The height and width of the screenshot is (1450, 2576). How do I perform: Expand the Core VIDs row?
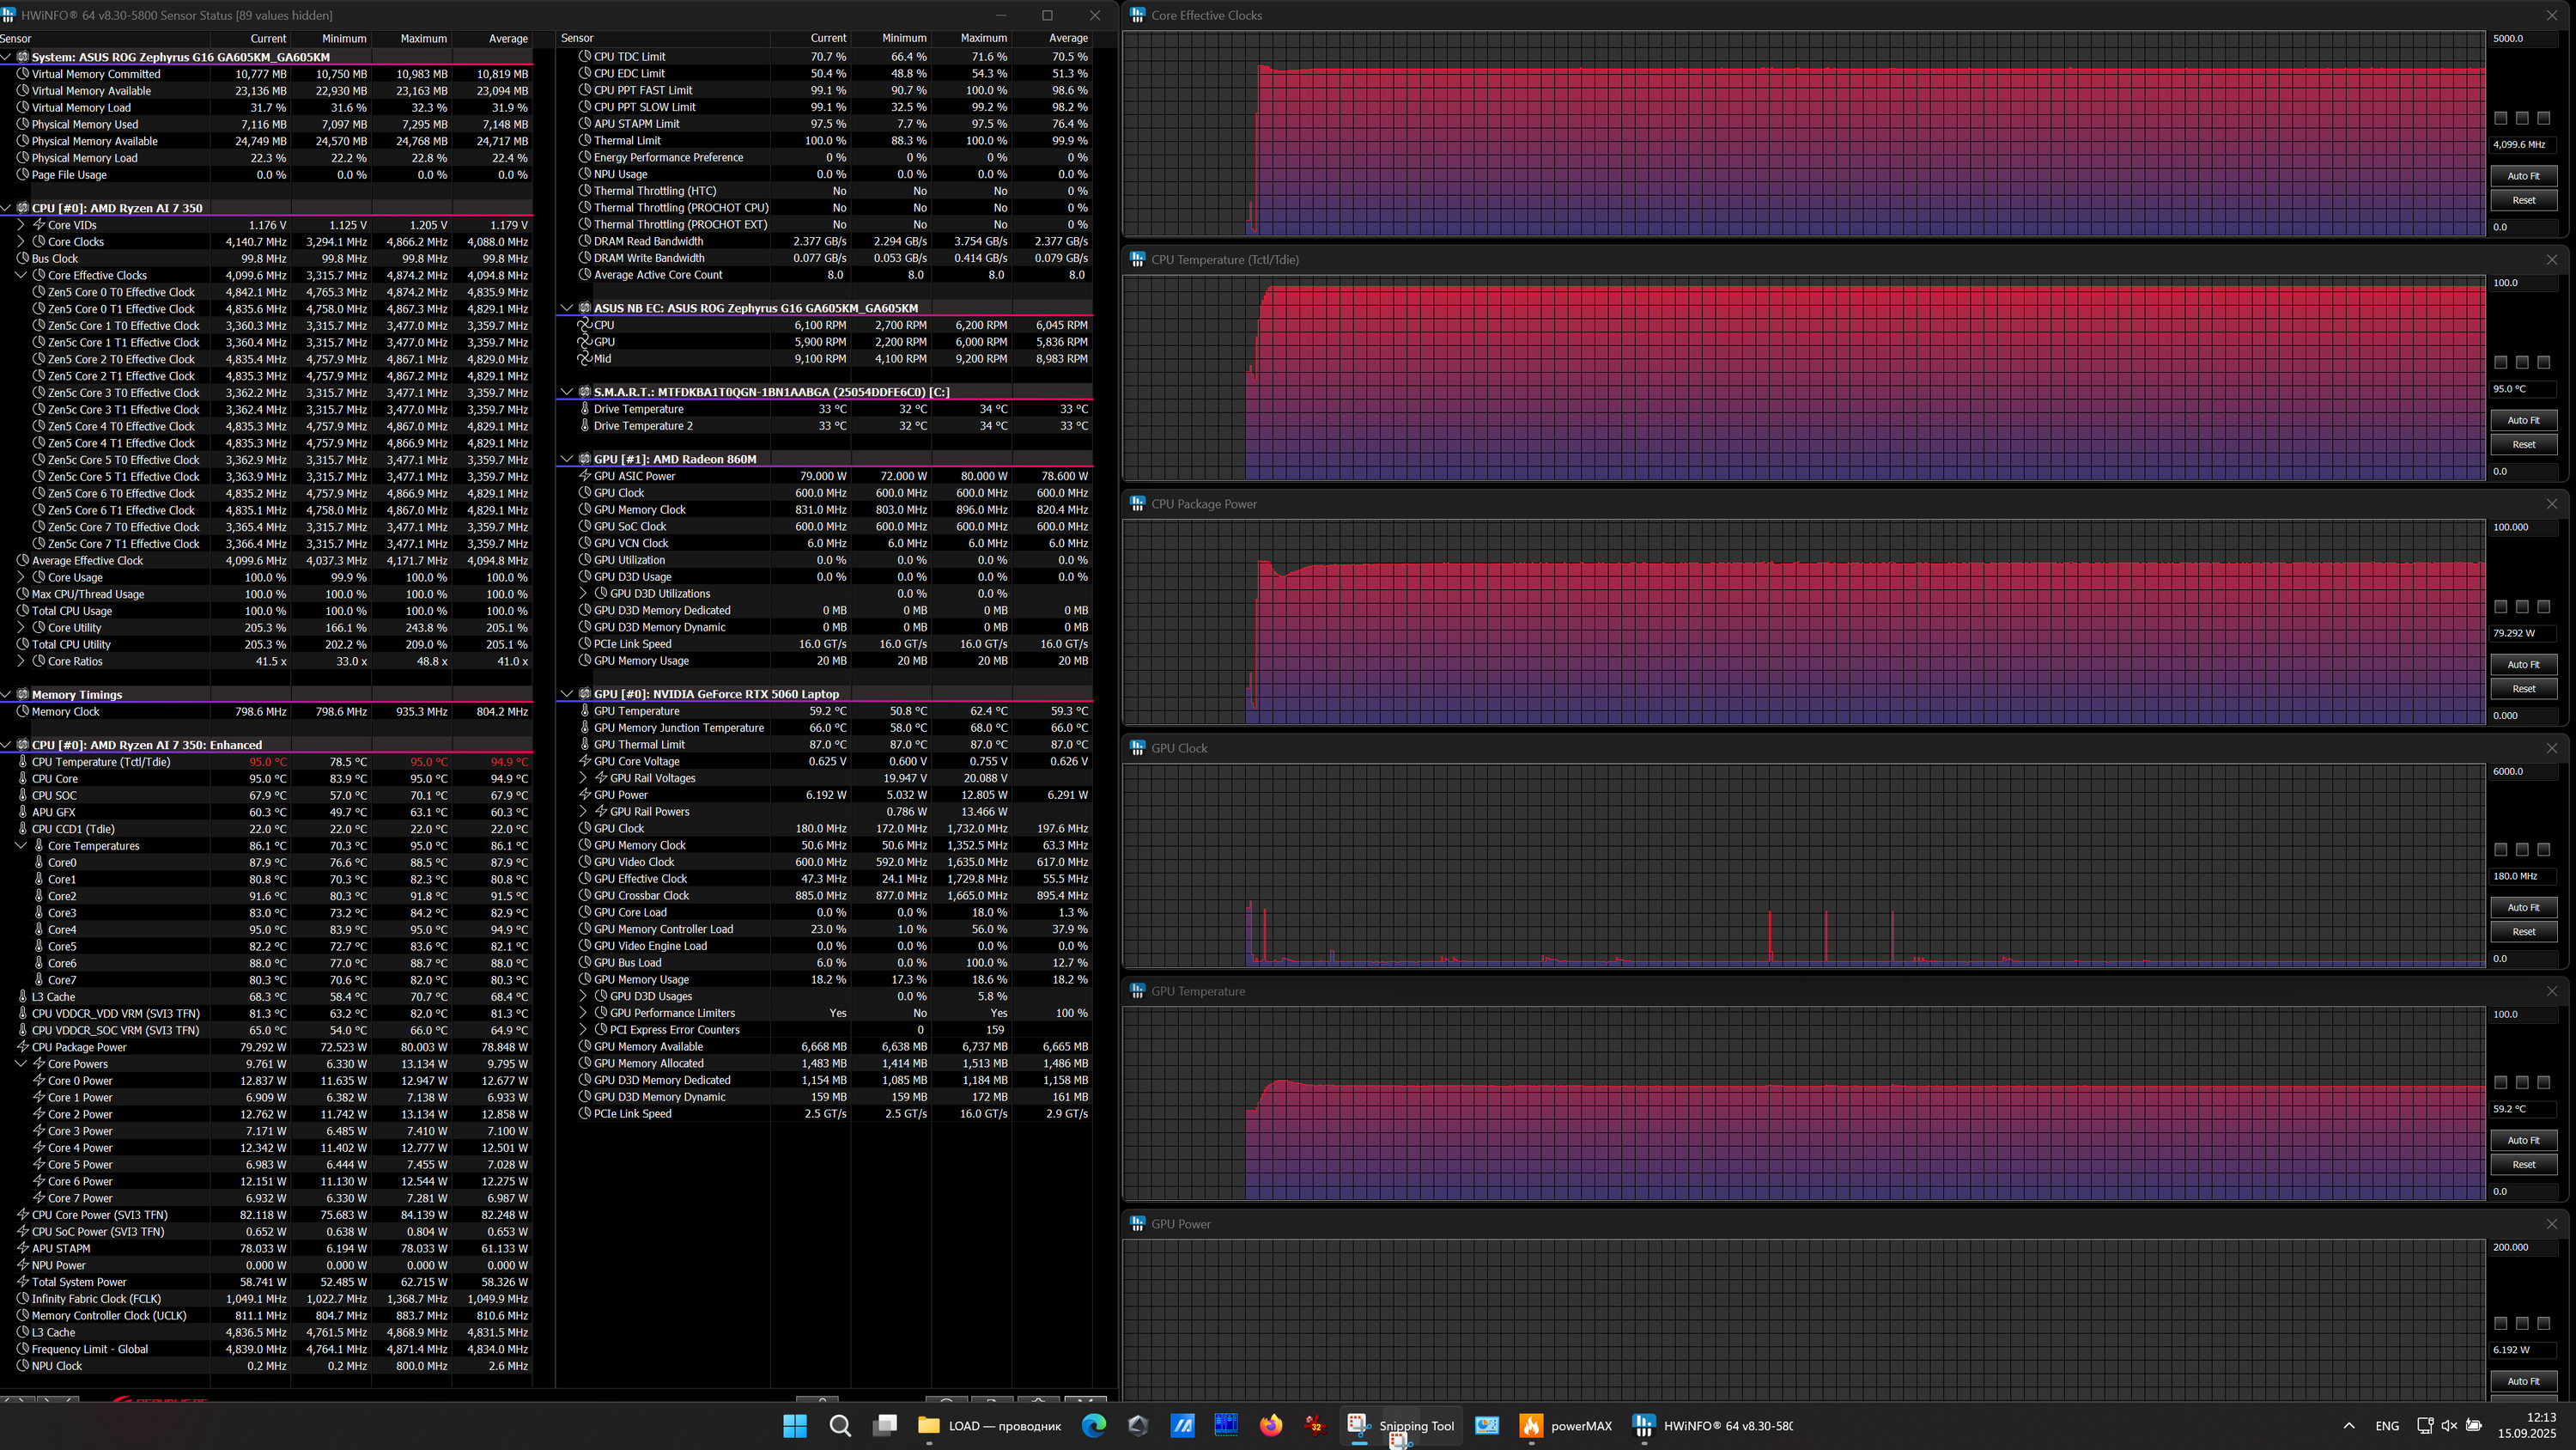[x=21, y=225]
